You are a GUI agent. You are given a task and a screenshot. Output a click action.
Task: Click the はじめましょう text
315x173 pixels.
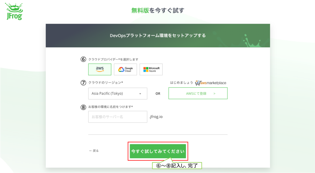[x=181, y=83]
